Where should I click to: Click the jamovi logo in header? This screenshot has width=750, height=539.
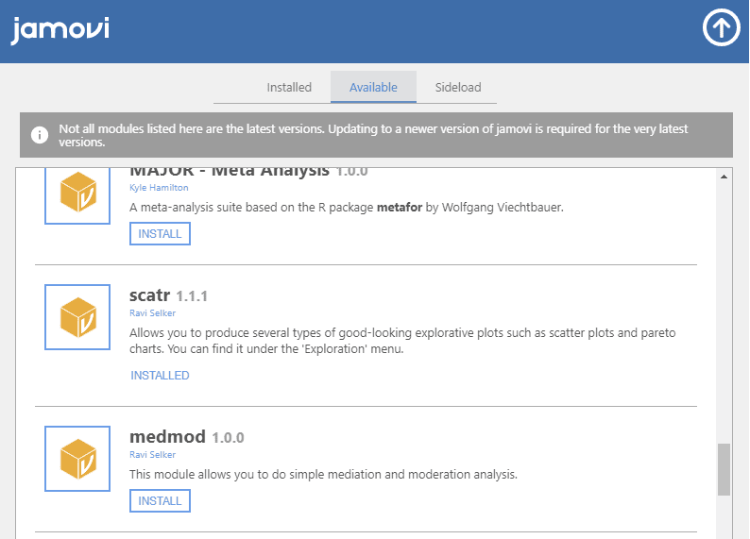pos(60,30)
